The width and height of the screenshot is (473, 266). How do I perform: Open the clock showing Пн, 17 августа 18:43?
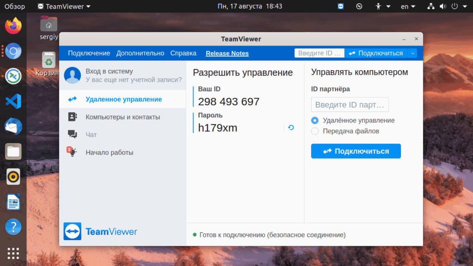point(250,6)
